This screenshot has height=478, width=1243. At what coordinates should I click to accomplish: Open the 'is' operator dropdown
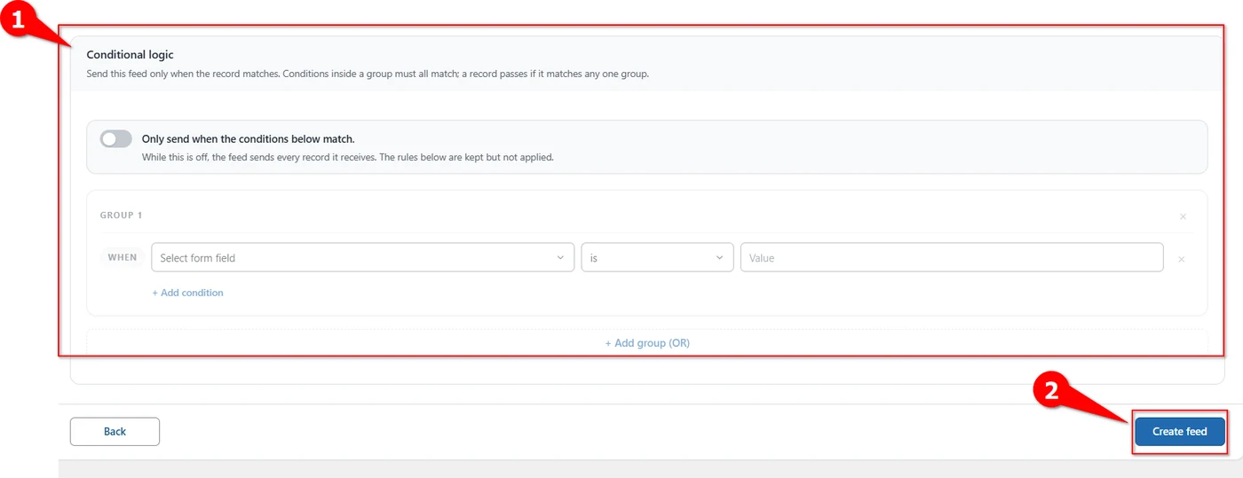click(657, 258)
